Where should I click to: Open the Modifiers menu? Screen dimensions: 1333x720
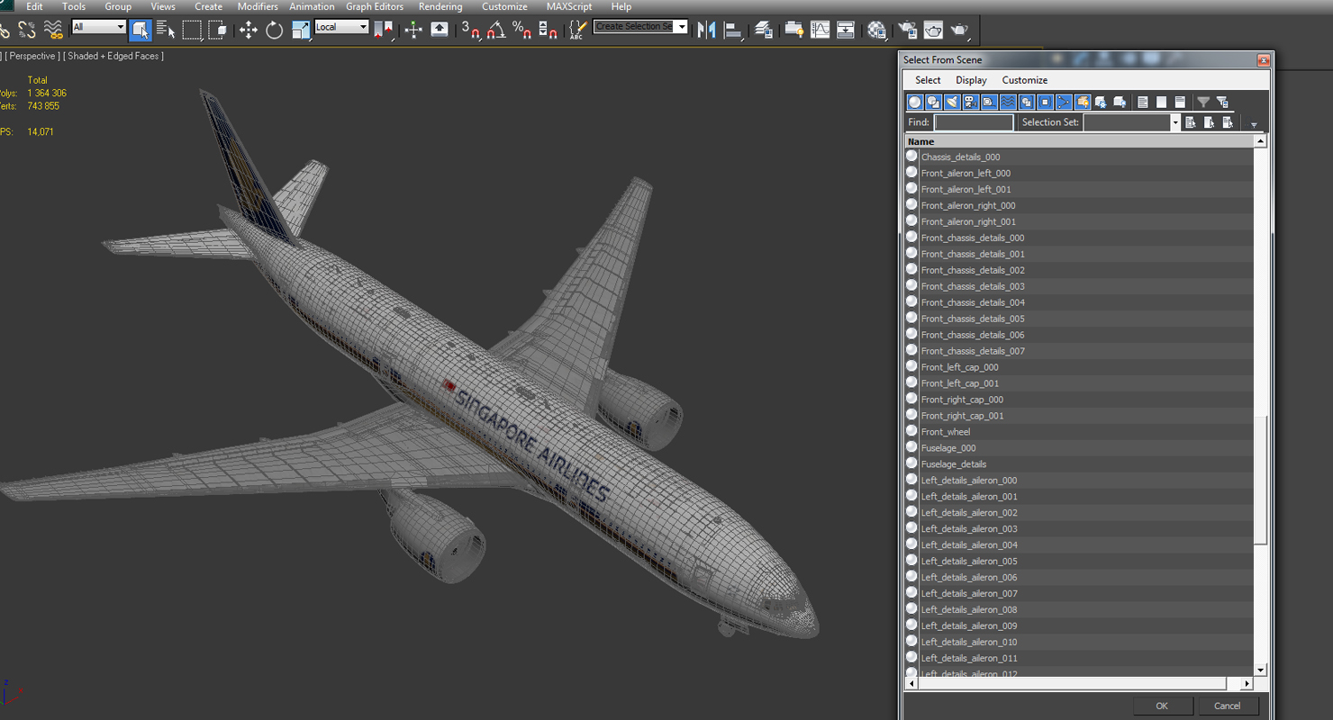click(x=258, y=6)
